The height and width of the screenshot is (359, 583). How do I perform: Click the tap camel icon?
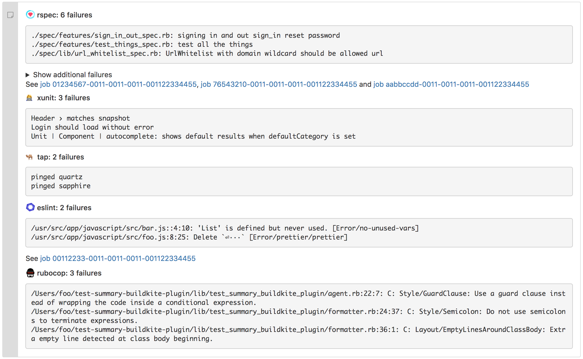point(29,157)
